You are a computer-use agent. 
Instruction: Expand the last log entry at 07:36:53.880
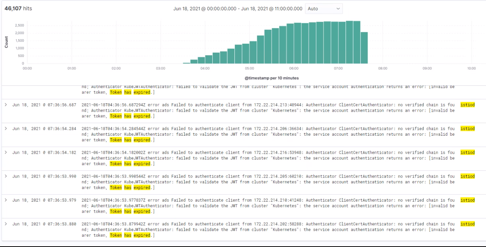(6, 224)
